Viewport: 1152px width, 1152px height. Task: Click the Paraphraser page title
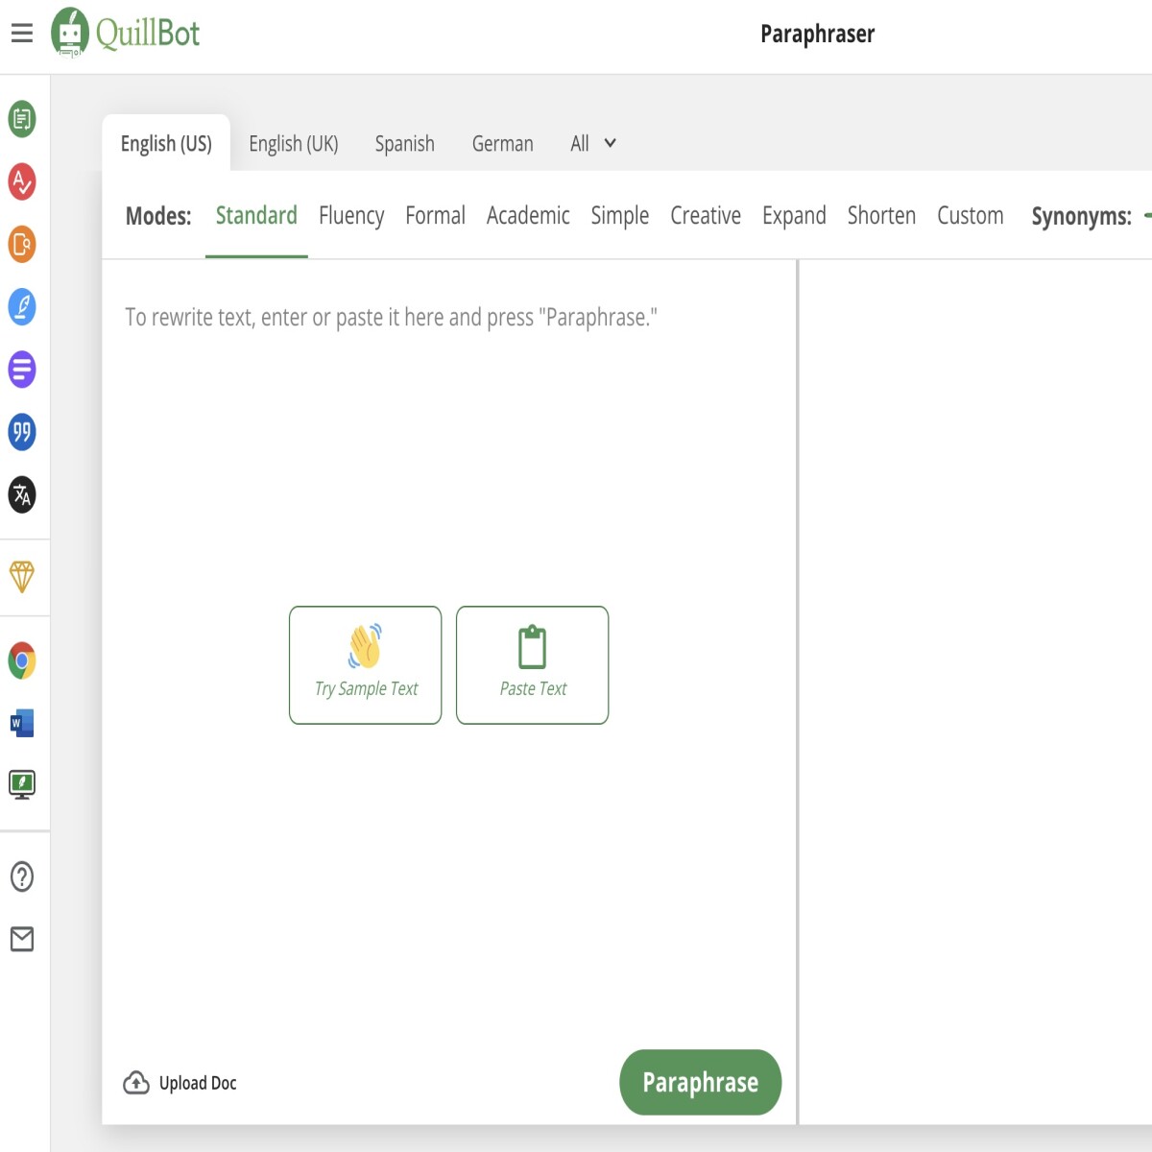(x=818, y=35)
